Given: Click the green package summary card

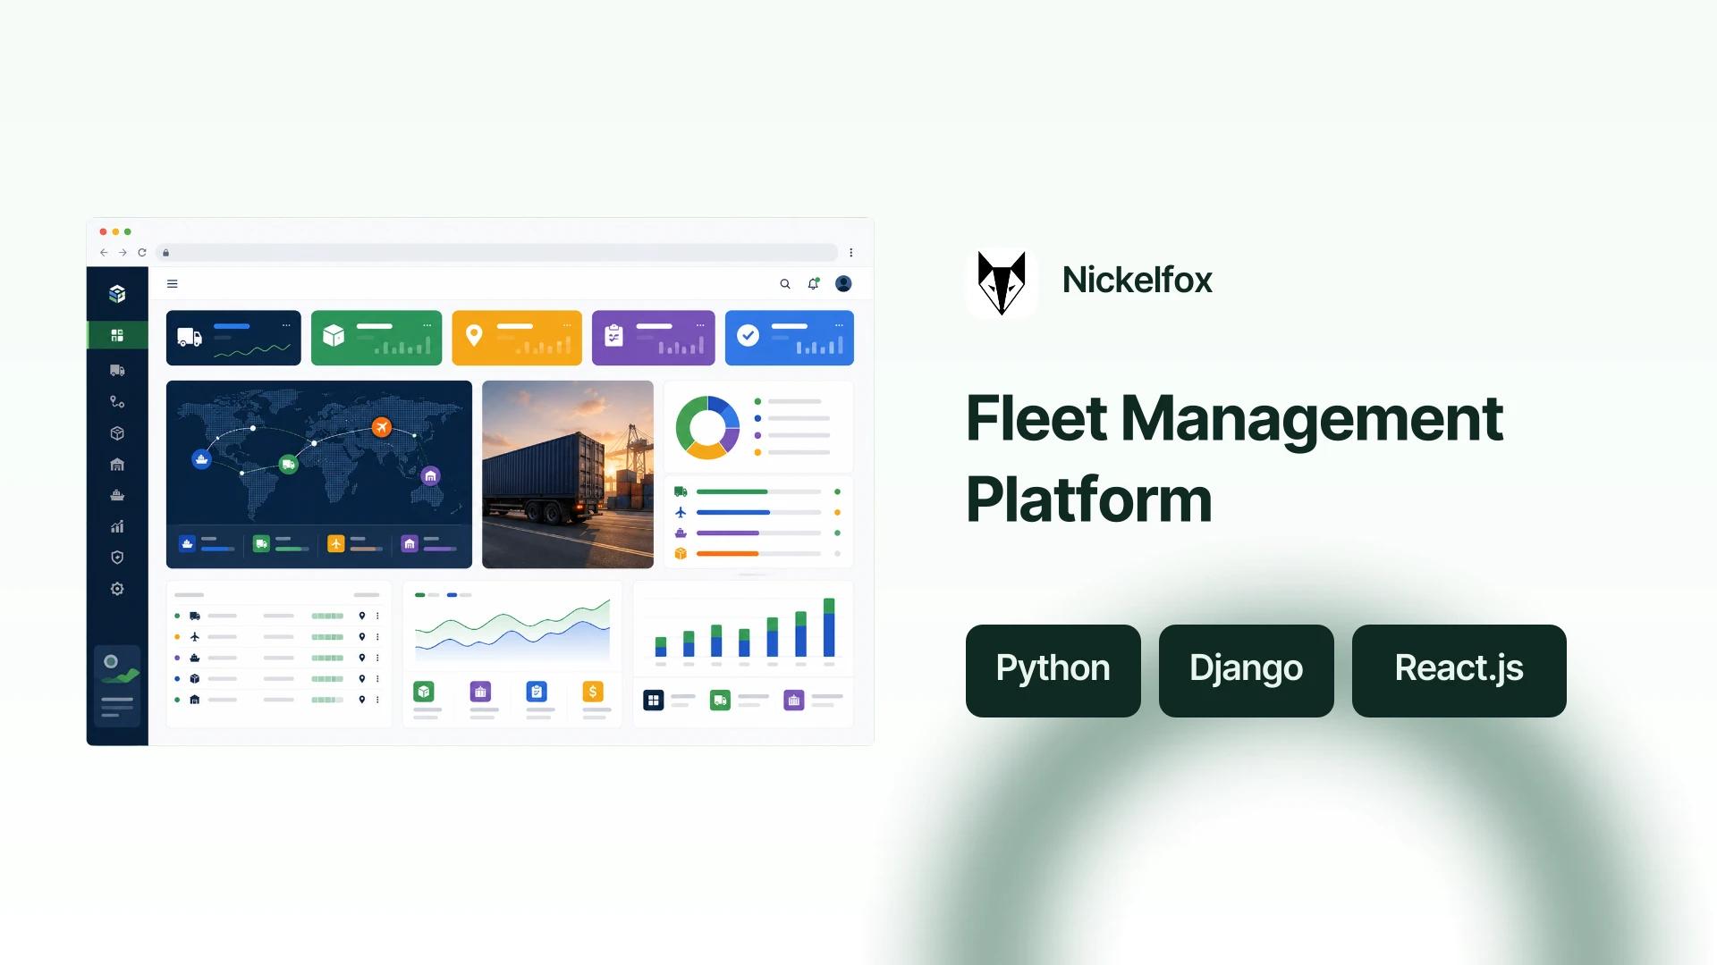Looking at the screenshot, I should click(x=376, y=338).
